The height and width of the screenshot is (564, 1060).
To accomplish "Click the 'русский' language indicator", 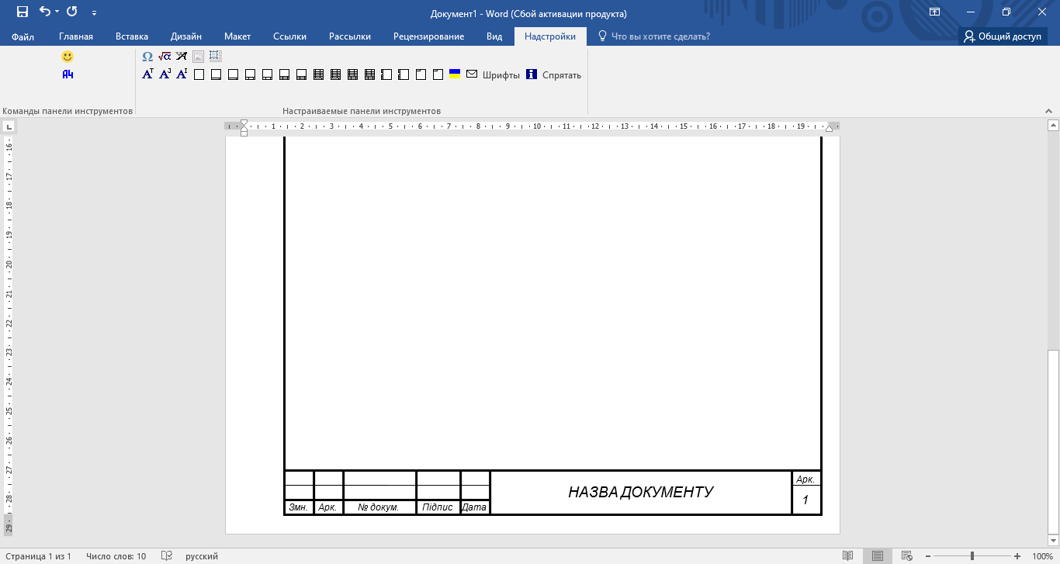I will [202, 556].
